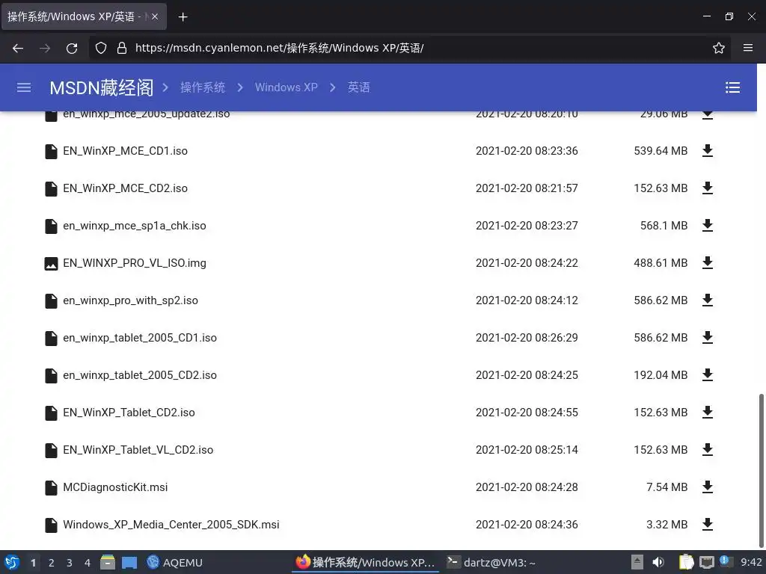The width and height of the screenshot is (766, 574).
Task: Open EN_WinXP_MCE_CD1.iso file entry
Action: (x=125, y=151)
